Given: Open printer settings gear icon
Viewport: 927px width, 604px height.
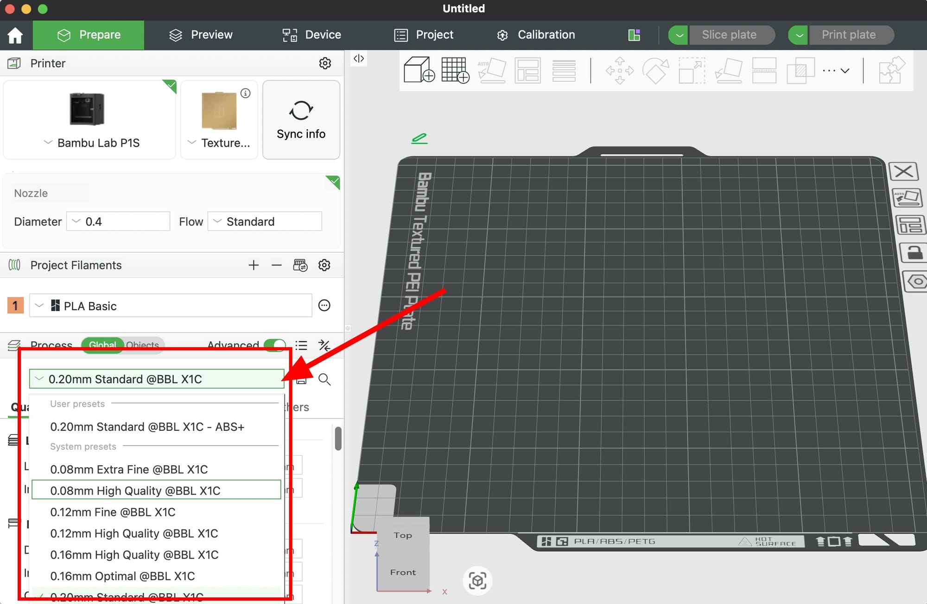Looking at the screenshot, I should coord(325,63).
